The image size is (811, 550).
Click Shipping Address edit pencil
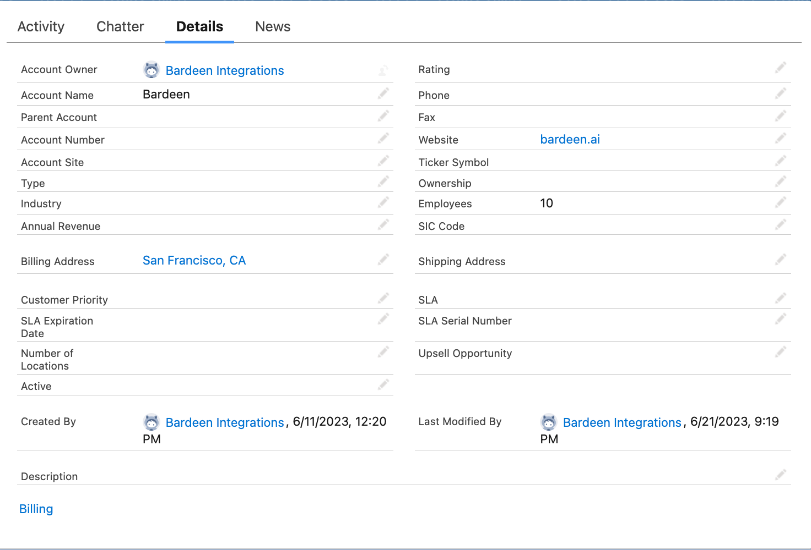(x=781, y=260)
